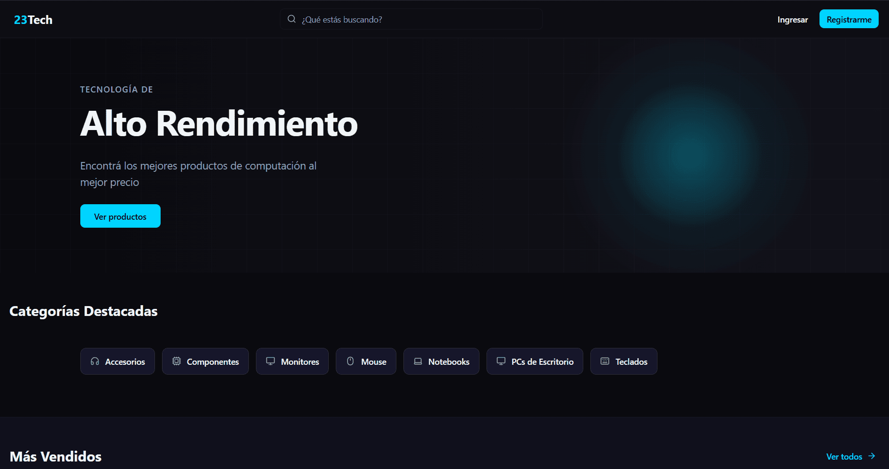Open the Ver todos link

tap(844, 457)
